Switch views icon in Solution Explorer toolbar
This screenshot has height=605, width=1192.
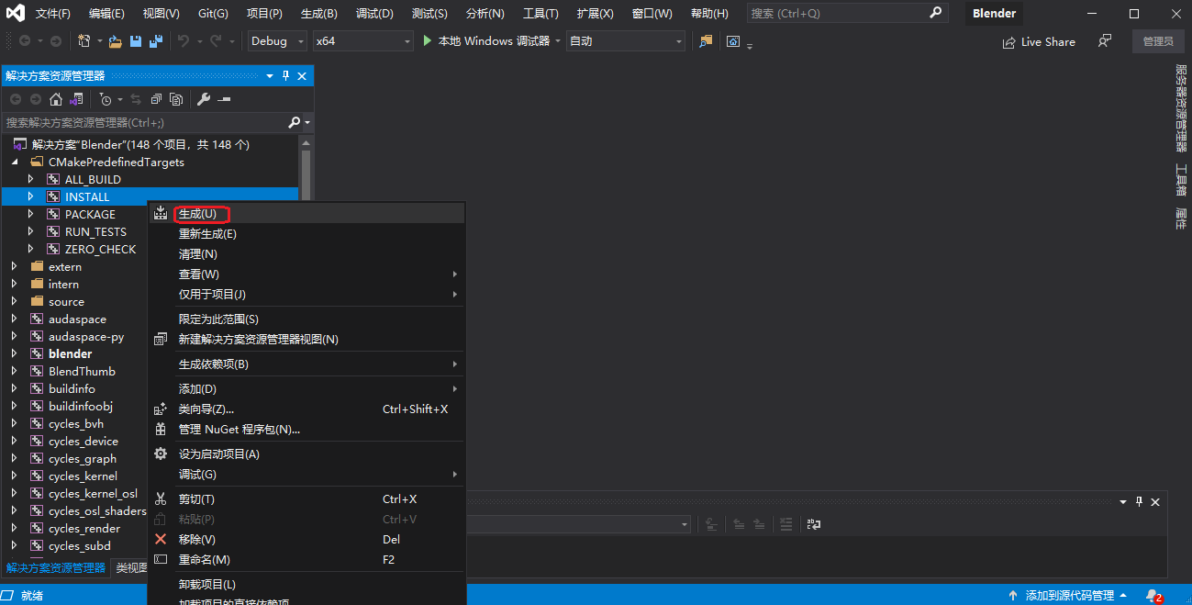click(76, 99)
